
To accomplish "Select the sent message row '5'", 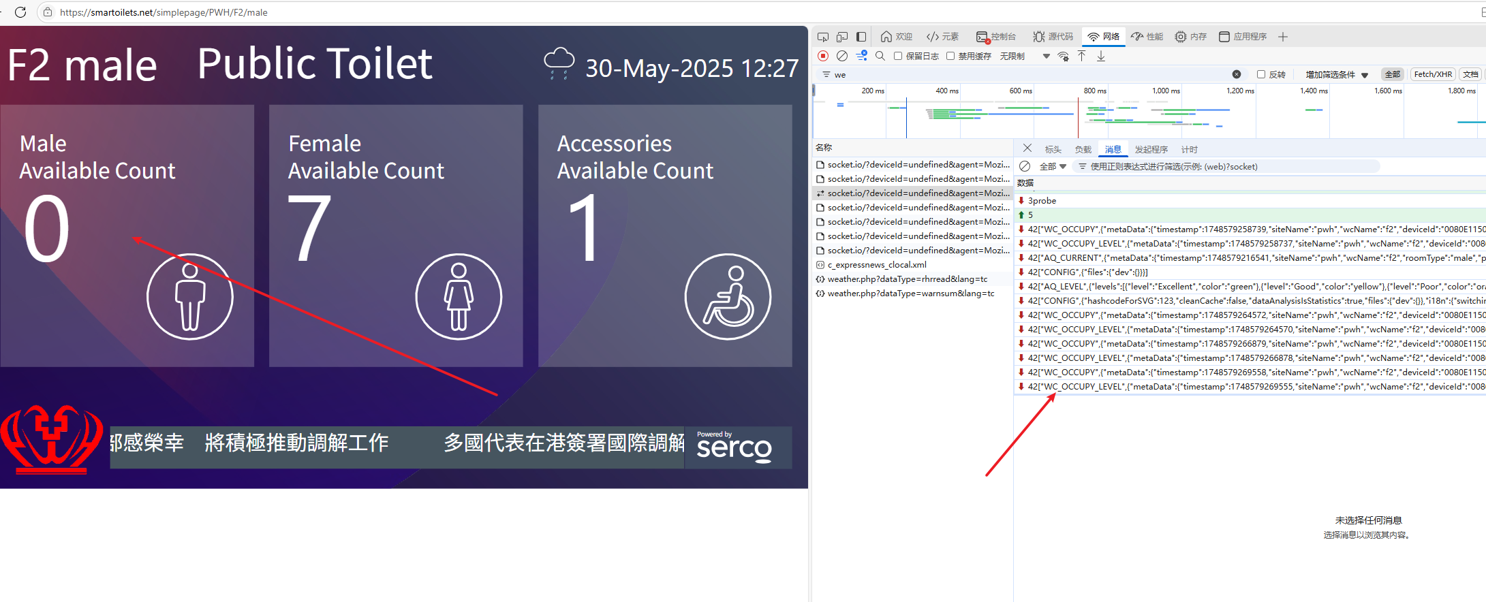I will tap(1250, 215).
